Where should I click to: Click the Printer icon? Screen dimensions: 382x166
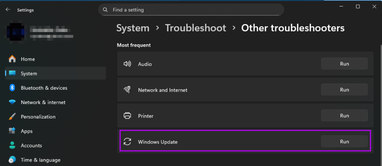(x=127, y=116)
